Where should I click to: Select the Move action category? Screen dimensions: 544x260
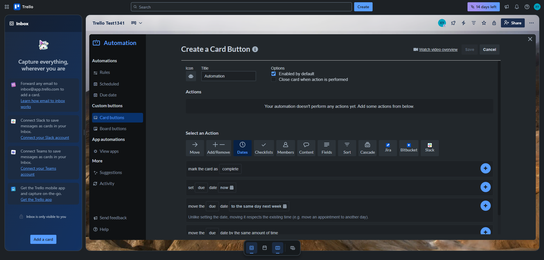click(x=195, y=148)
